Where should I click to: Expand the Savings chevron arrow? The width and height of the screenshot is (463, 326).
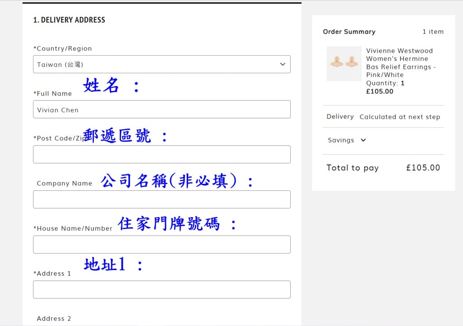[x=363, y=140]
